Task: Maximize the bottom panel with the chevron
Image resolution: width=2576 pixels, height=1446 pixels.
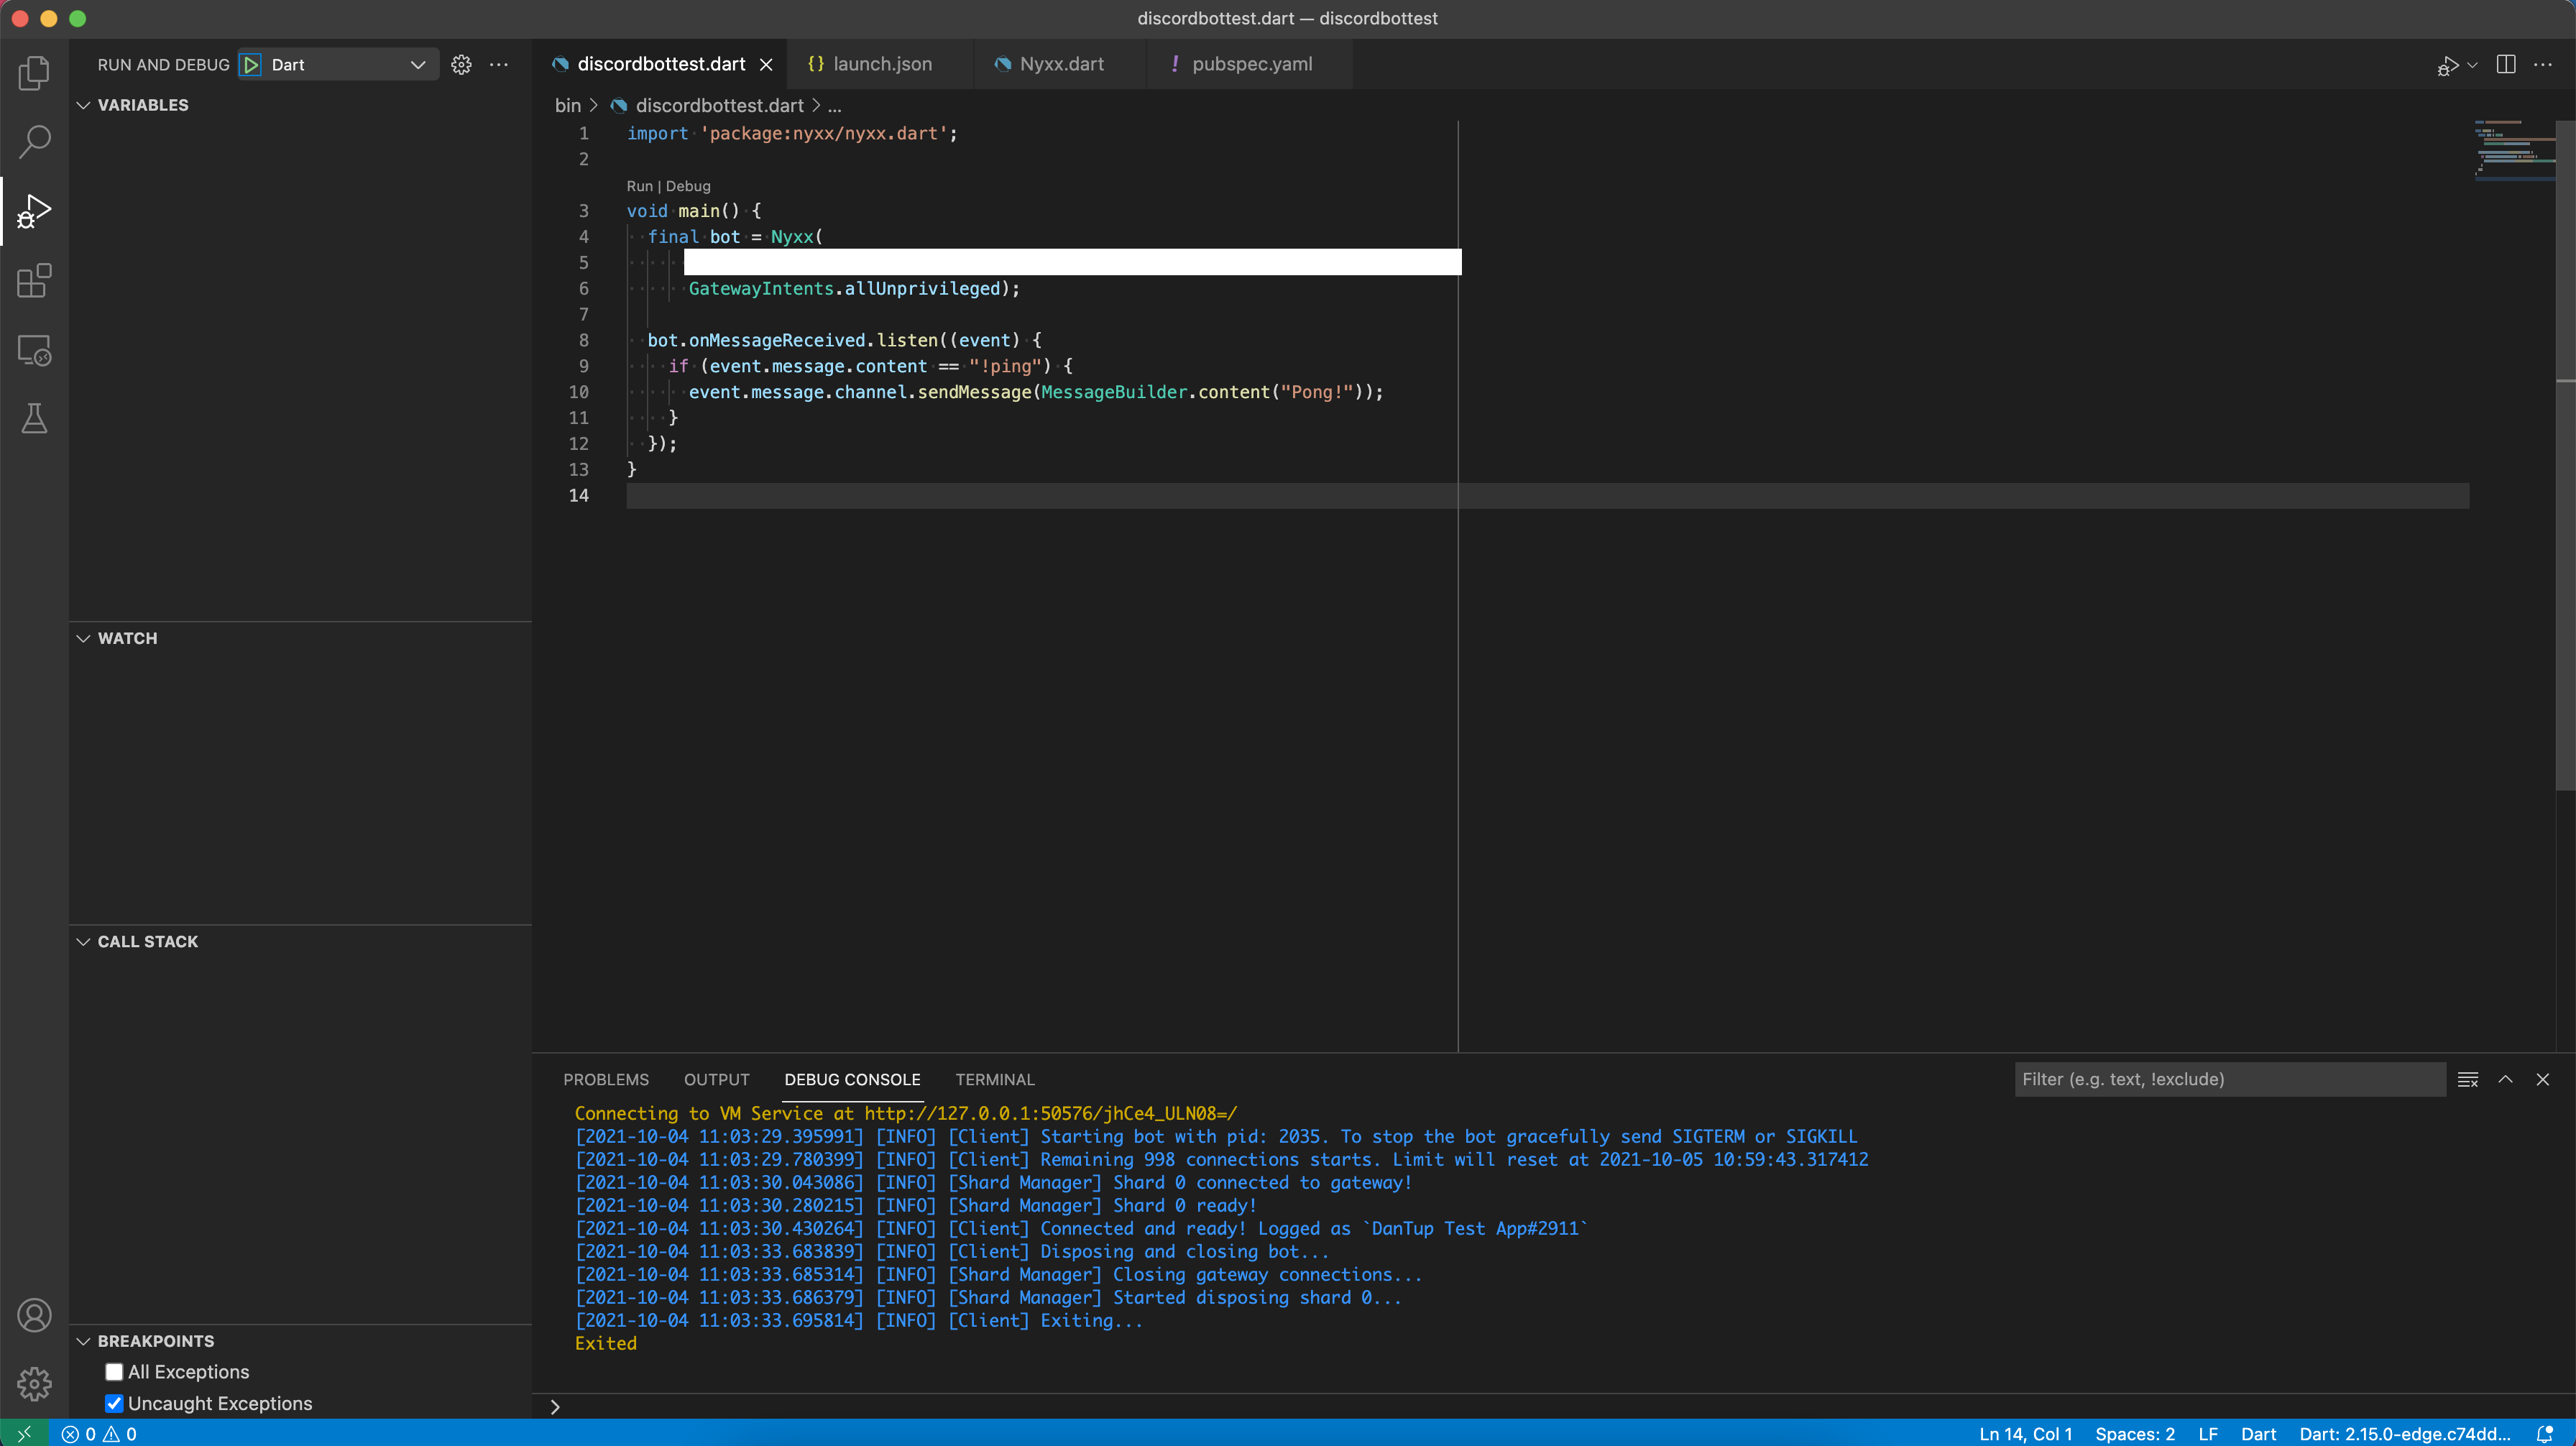Action: point(2506,1079)
